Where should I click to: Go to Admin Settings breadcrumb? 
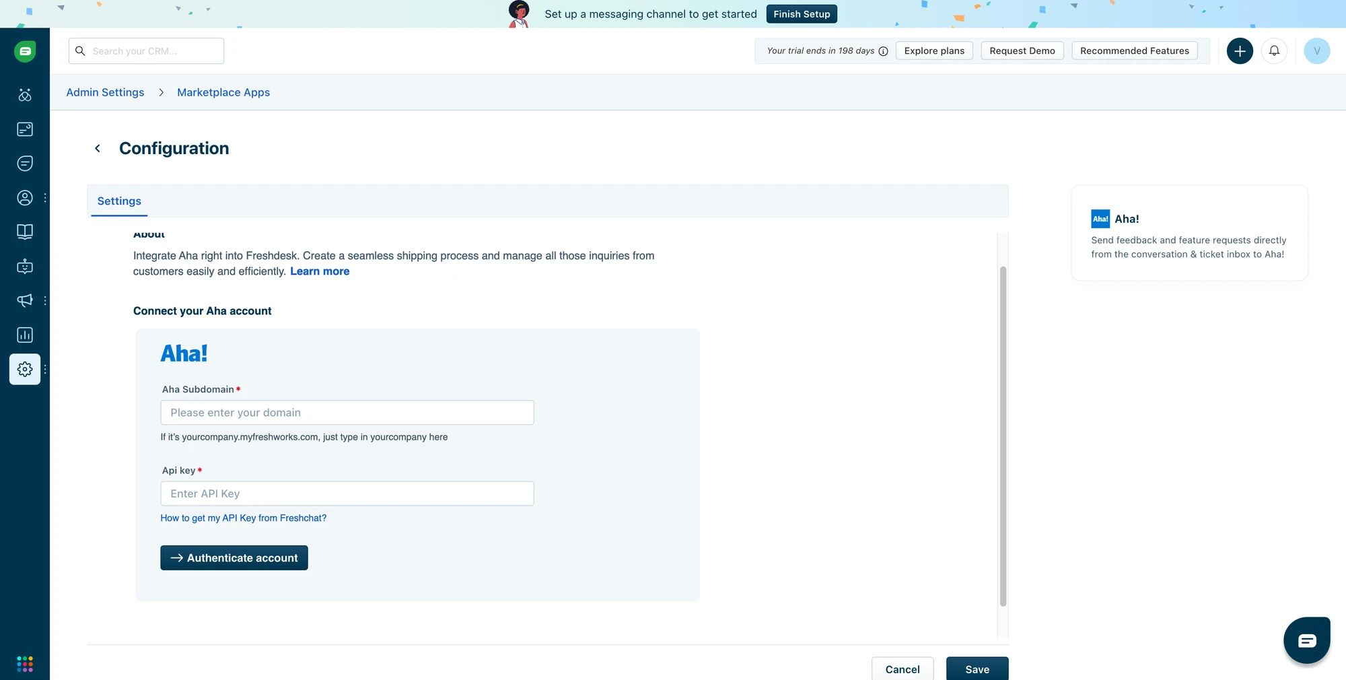coord(105,92)
